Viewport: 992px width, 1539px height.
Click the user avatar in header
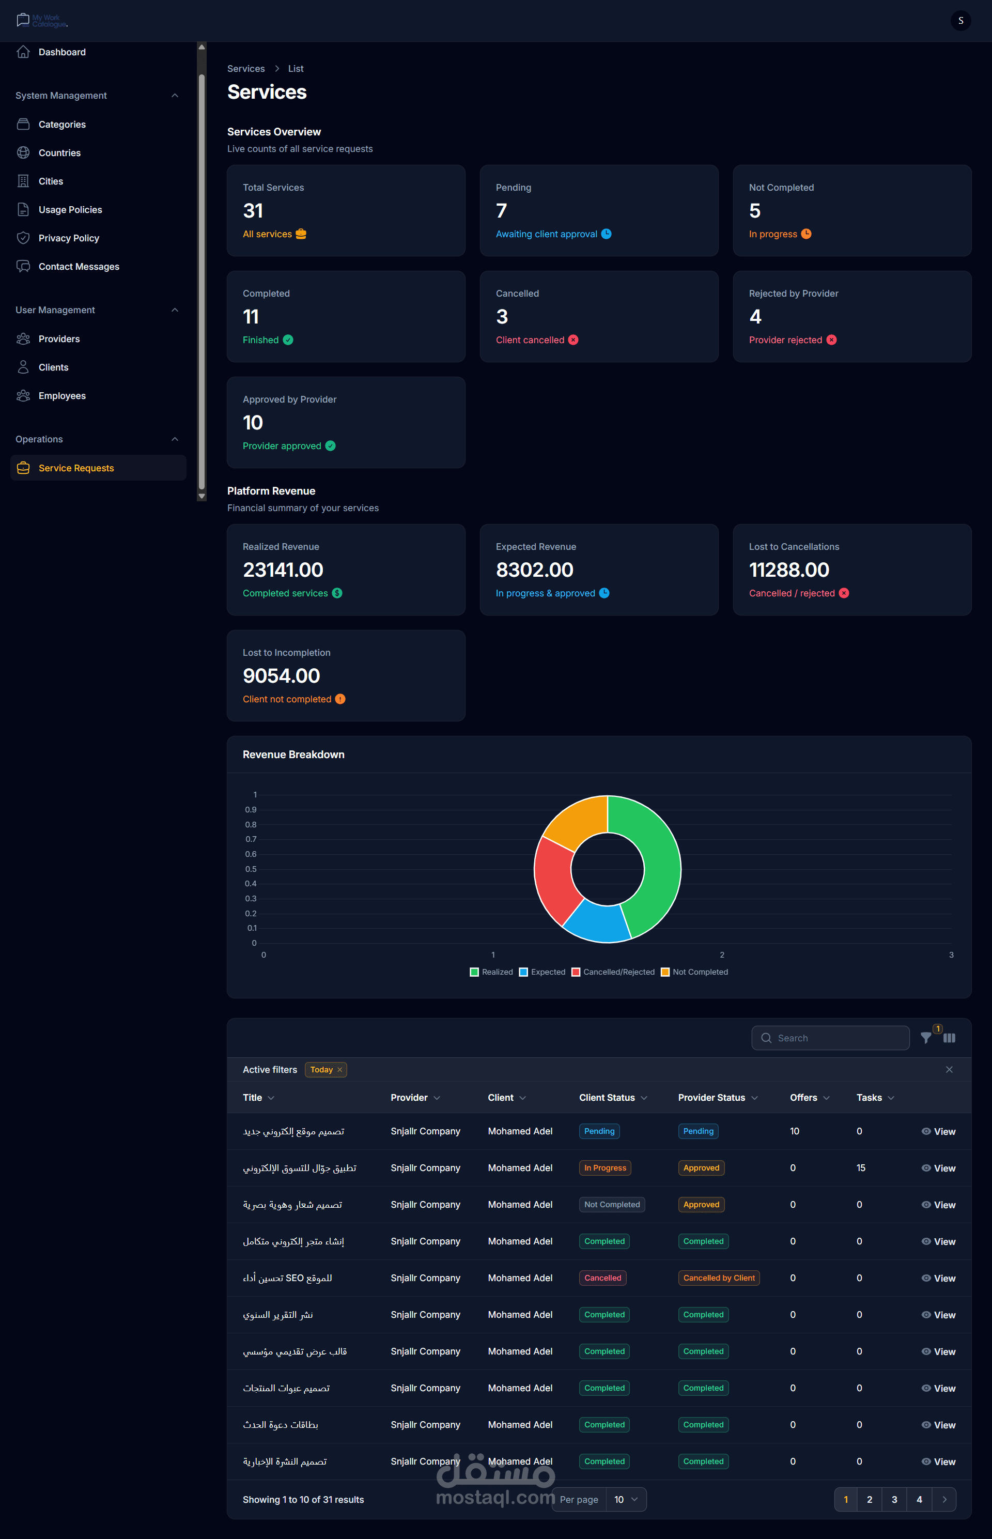[960, 21]
